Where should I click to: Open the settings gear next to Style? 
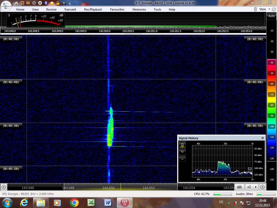coord(274,9)
